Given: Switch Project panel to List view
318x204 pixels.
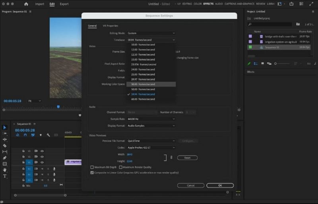Looking at the screenshot, I should tap(256, 64).
